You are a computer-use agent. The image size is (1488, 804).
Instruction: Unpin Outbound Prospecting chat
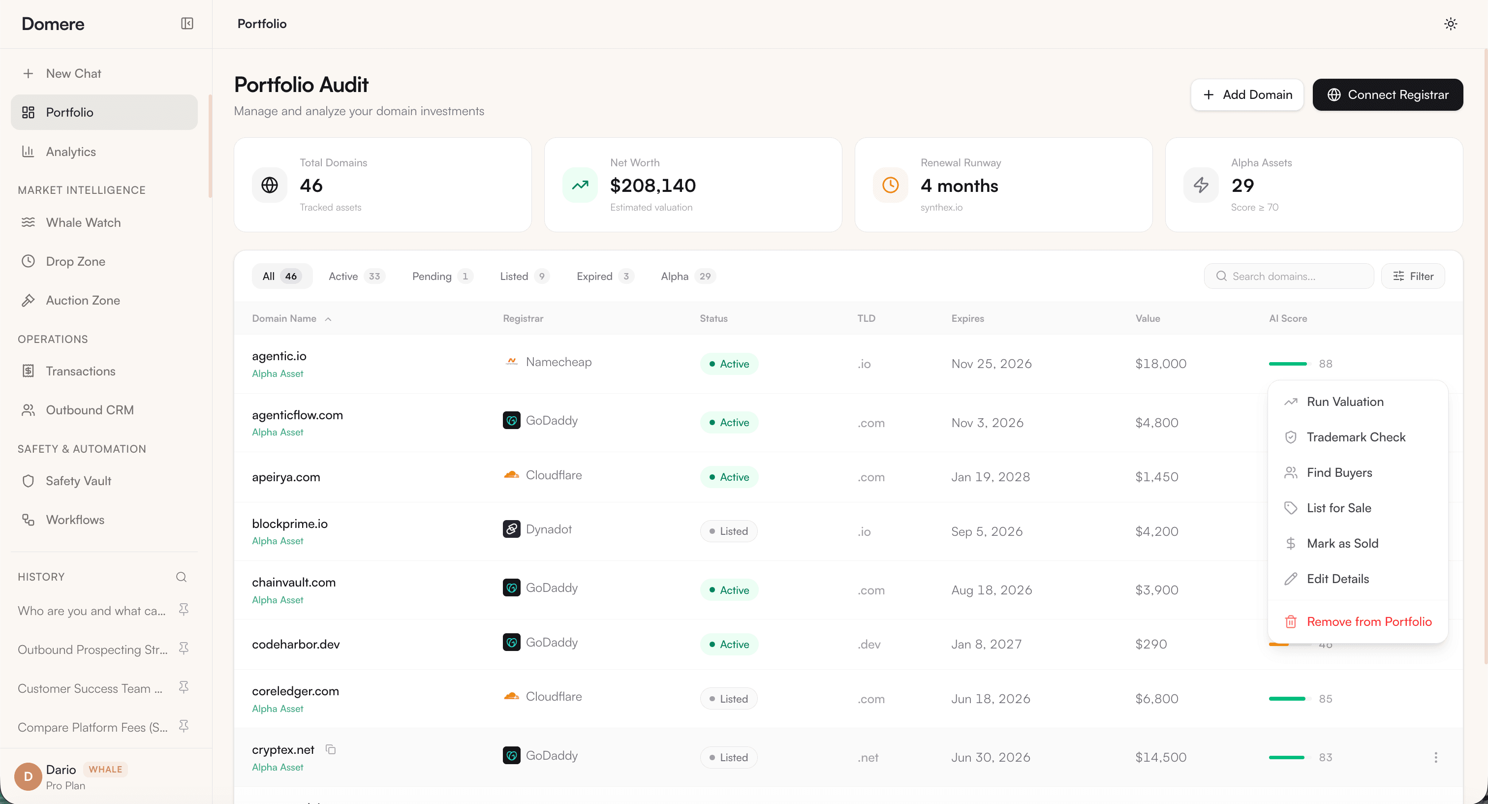click(184, 648)
